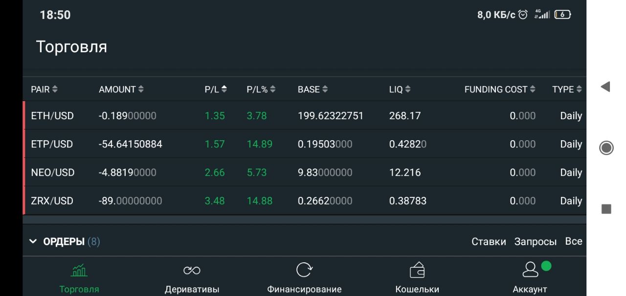Viewport: 626px width, 296px height.
Task: Tap P/L value 2.66
Action: pos(215,172)
